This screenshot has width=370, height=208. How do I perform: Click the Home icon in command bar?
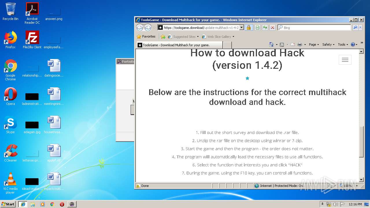click(x=271, y=44)
